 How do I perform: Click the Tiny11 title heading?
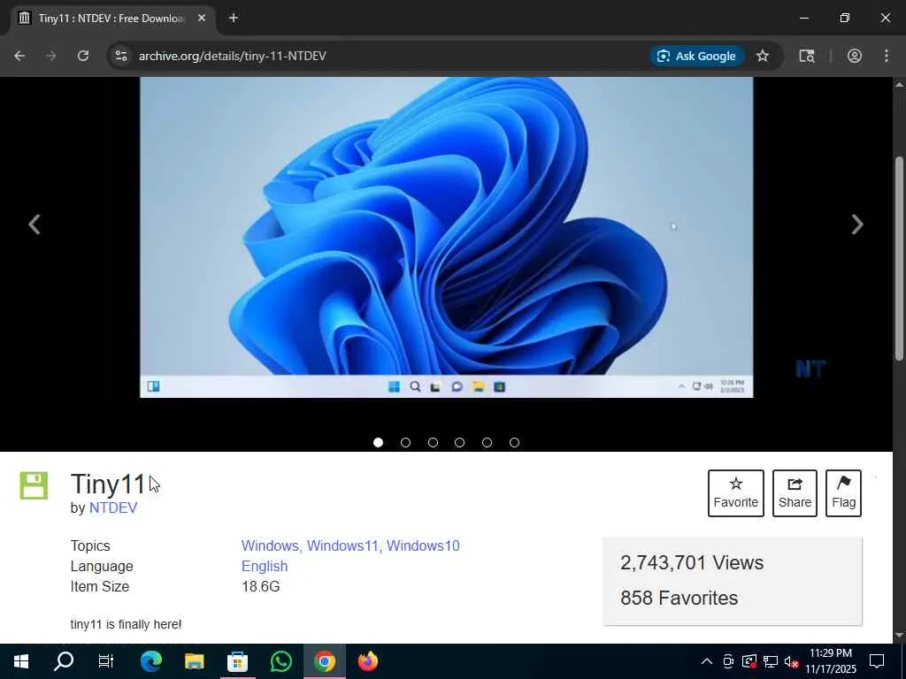107,484
